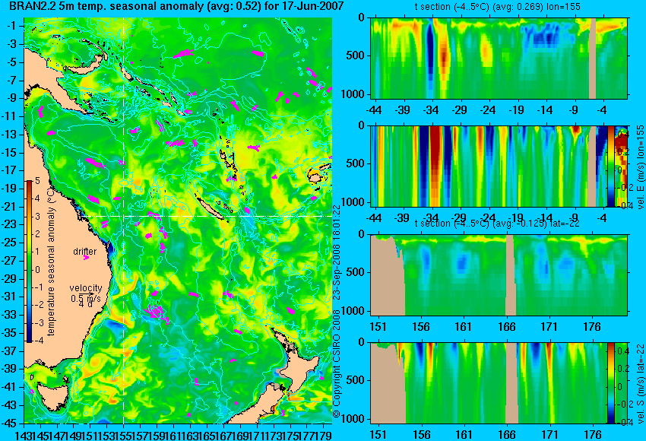The width and height of the screenshot is (646, 441).
Task: Click the 'temperature seasonal anomaly (°C)' vertical label
Action: click(51, 262)
